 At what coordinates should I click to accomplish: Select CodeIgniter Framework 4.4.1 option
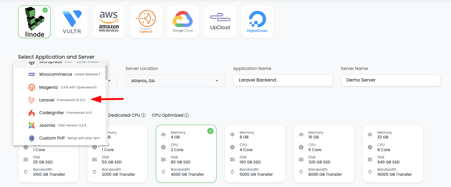[59, 113]
